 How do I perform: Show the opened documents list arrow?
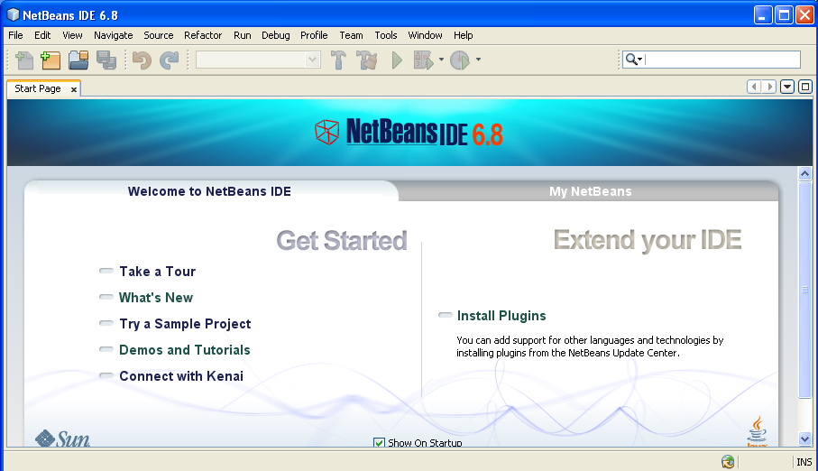coord(787,87)
